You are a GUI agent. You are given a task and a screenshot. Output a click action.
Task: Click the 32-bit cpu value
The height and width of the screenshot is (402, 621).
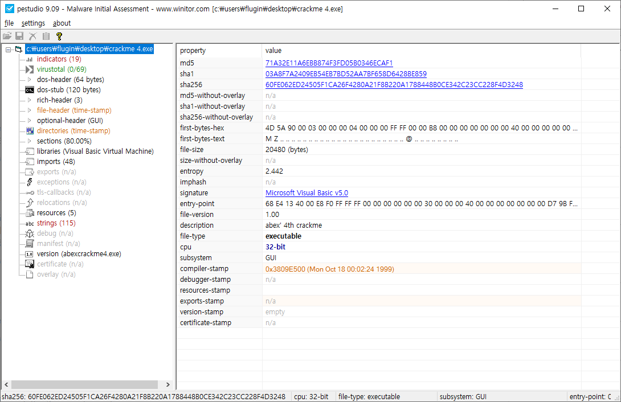point(275,247)
